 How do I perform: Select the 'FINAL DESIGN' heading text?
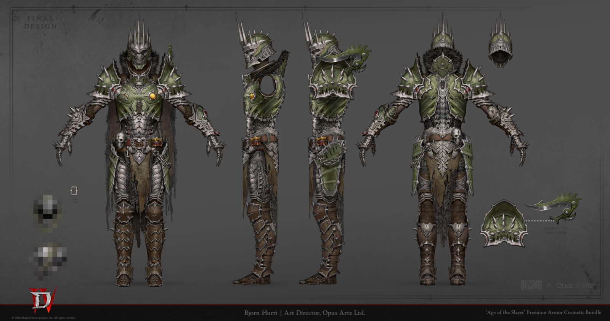[41, 22]
